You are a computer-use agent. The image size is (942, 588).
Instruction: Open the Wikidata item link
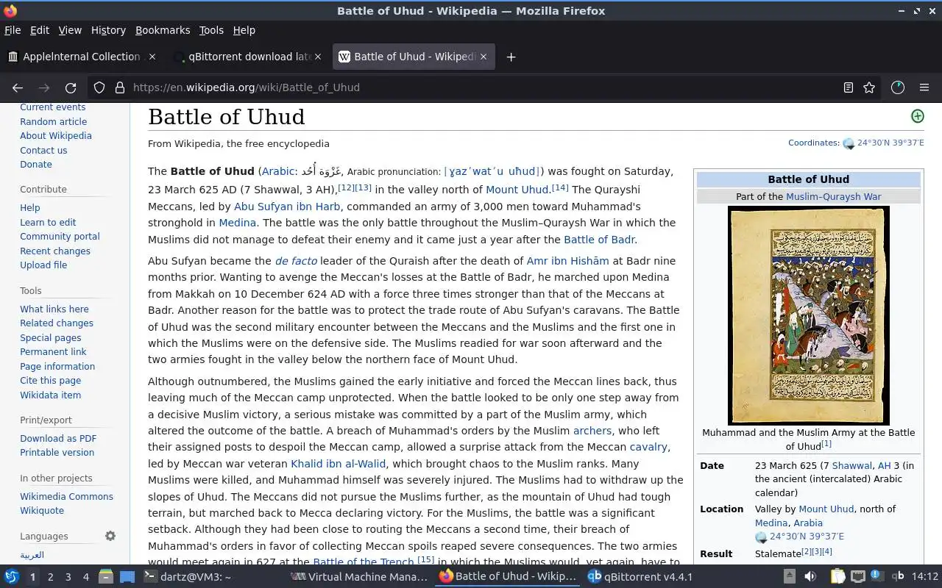click(x=50, y=395)
